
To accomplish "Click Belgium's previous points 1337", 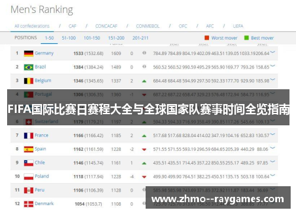I will (x=116, y=81).
